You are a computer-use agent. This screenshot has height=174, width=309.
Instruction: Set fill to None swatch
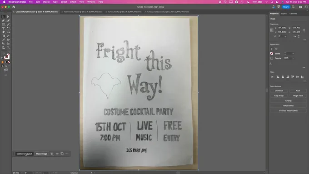(9, 62)
